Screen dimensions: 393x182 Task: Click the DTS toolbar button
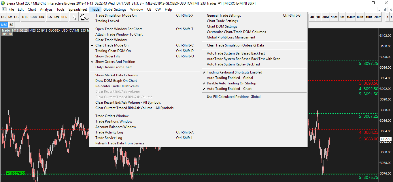coord(25,17)
